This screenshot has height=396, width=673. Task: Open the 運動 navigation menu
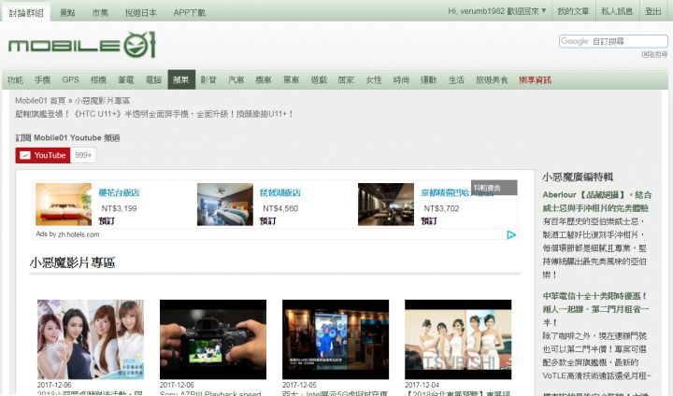pos(429,79)
